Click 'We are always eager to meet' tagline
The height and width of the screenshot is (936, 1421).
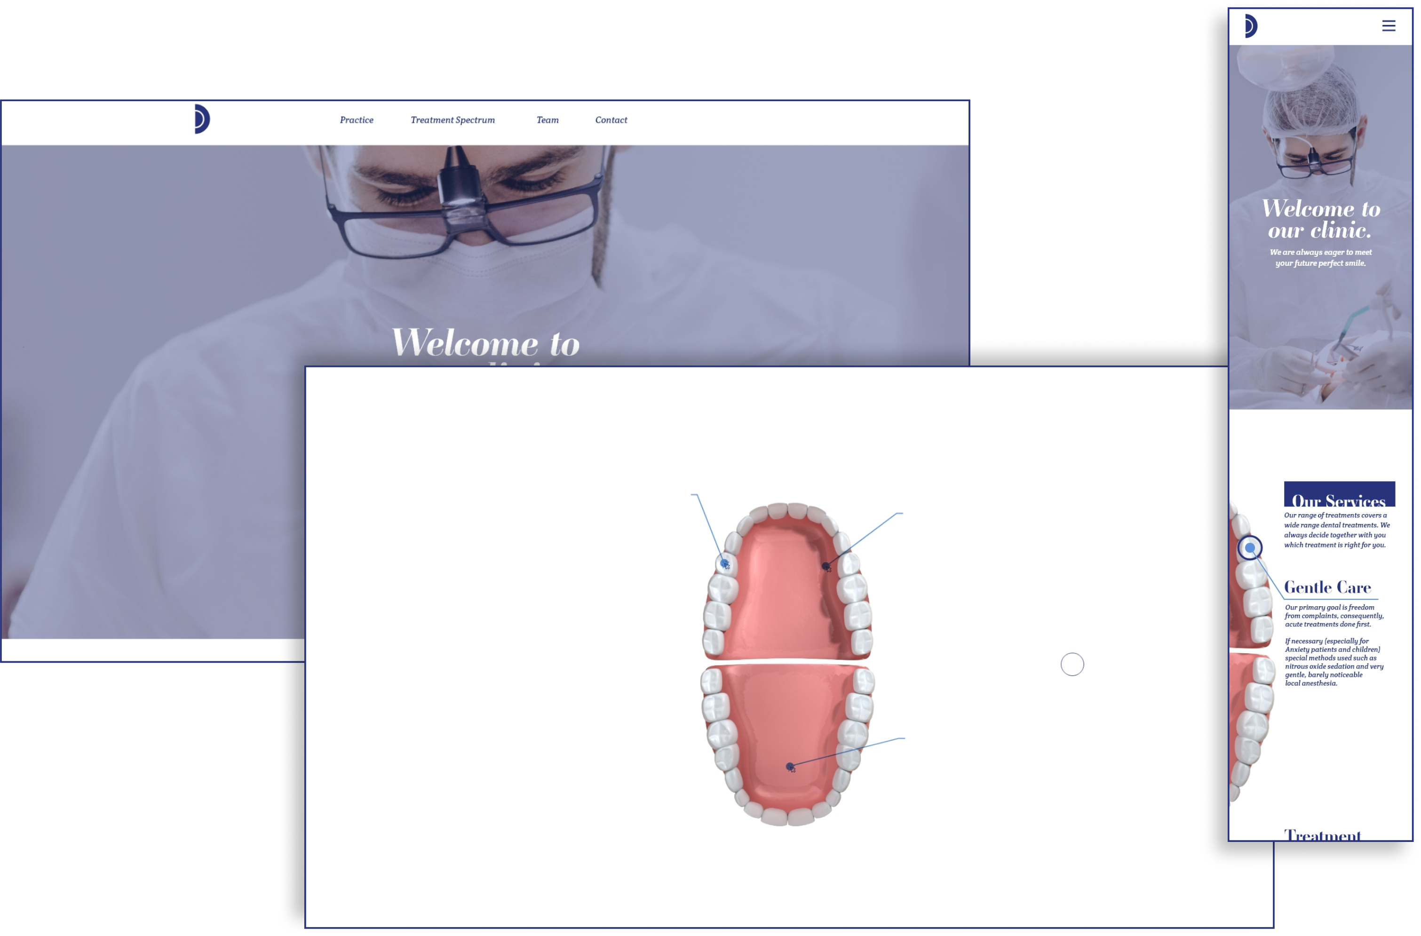click(x=1320, y=258)
